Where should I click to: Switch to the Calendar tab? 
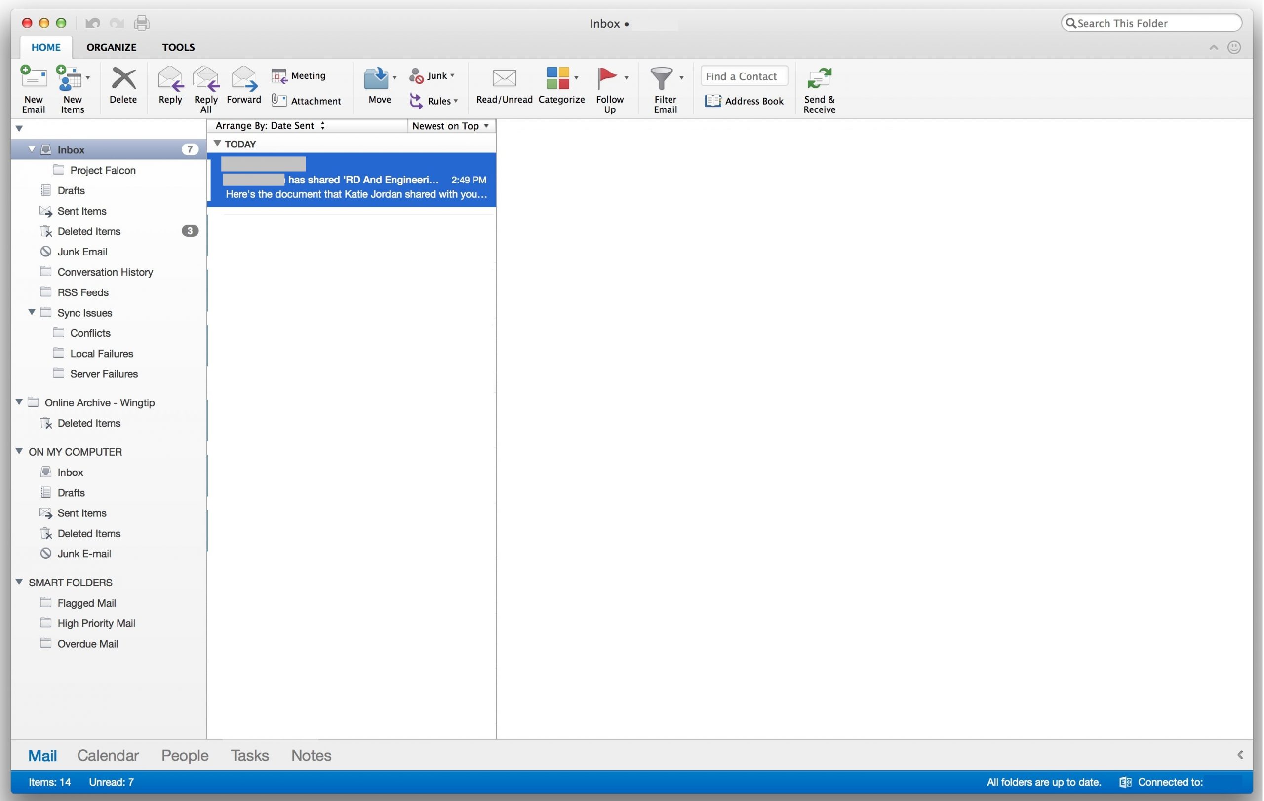click(108, 755)
